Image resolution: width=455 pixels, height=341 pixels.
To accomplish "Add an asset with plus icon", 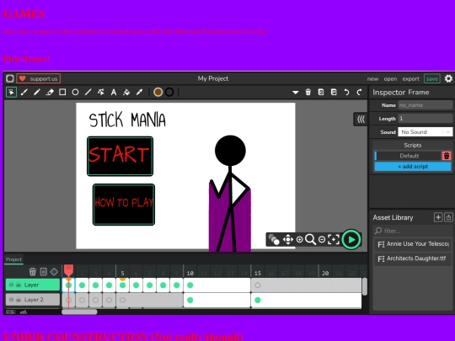I will click(438, 217).
